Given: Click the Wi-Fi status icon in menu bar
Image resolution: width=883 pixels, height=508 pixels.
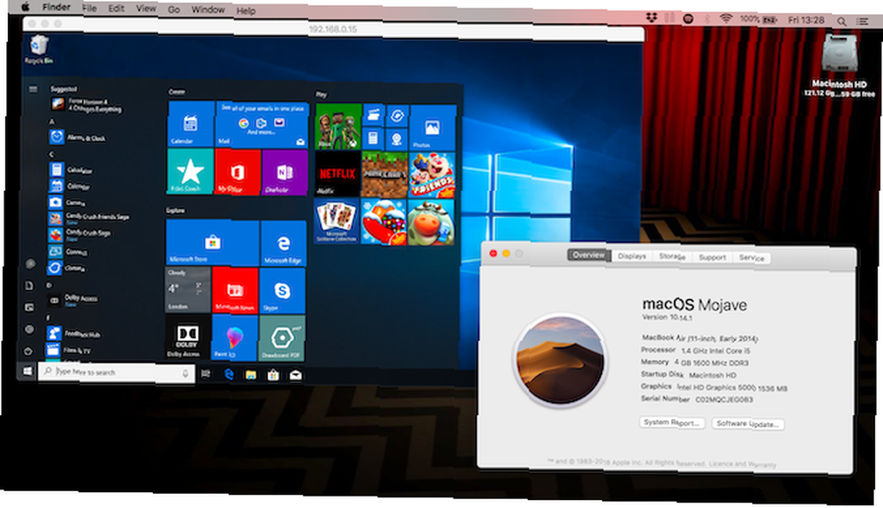Looking at the screenshot, I should click(x=726, y=19).
